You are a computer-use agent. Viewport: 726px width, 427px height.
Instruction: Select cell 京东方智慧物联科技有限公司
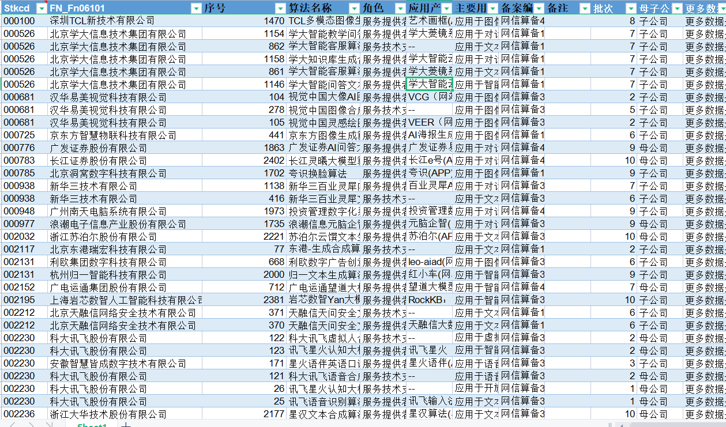125,135
